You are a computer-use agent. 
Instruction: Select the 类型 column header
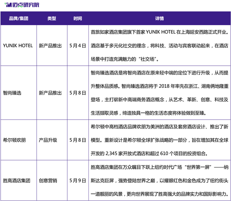click(x=52, y=18)
